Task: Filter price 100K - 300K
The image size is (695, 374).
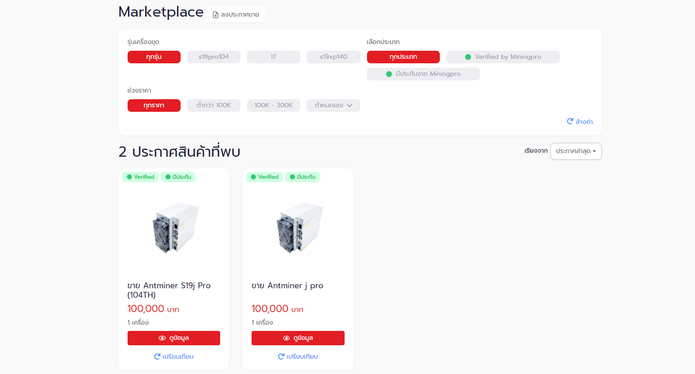Action: pyautogui.click(x=274, y=106)
